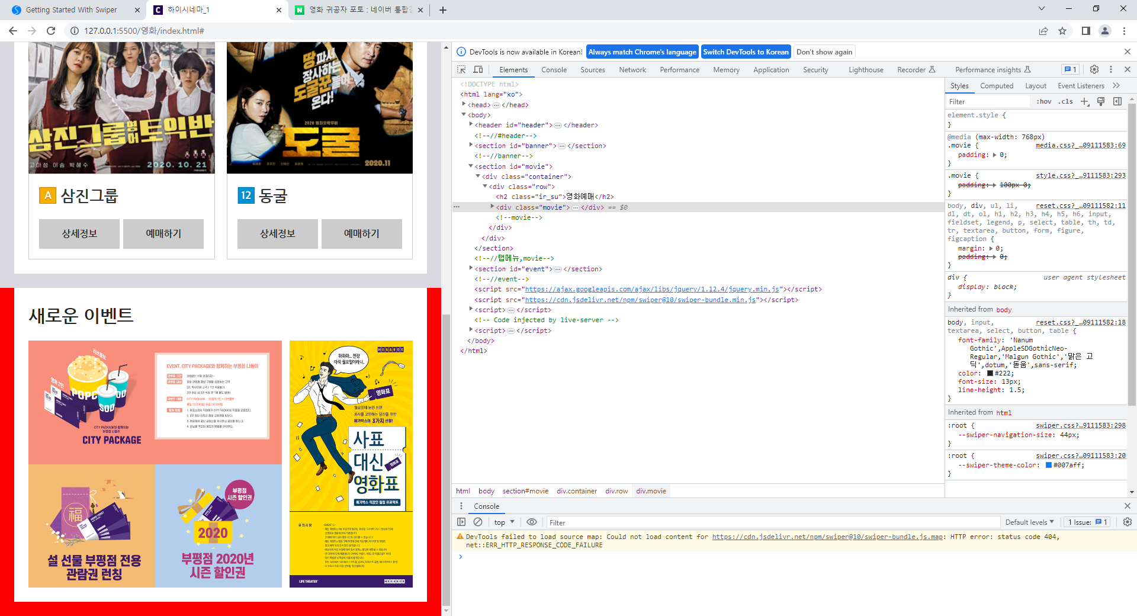Show more Styles pane tabs chevron

point(1117,86)
